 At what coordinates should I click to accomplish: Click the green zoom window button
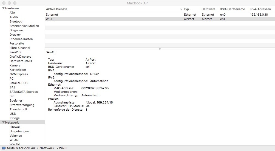pos(15,3)
